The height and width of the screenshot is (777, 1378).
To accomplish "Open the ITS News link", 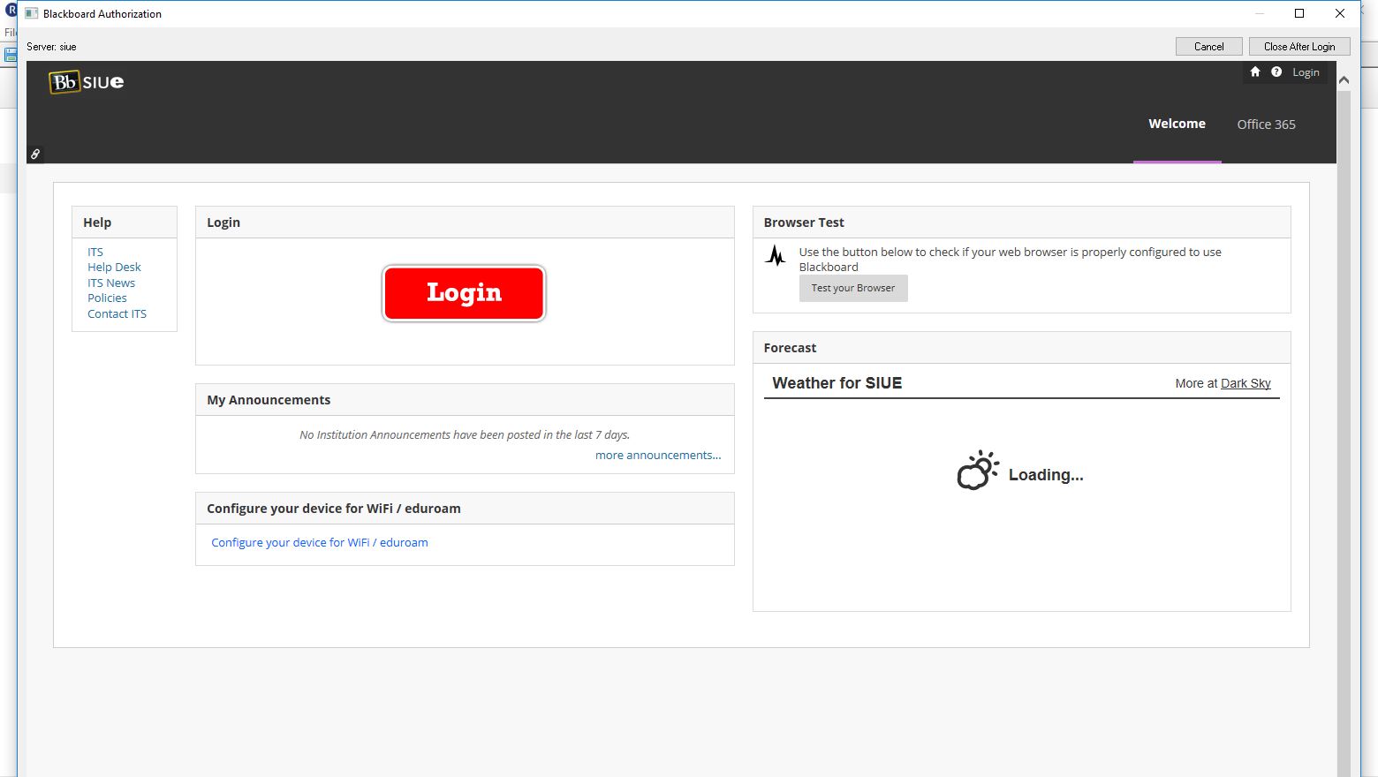I will click(111, 283).
